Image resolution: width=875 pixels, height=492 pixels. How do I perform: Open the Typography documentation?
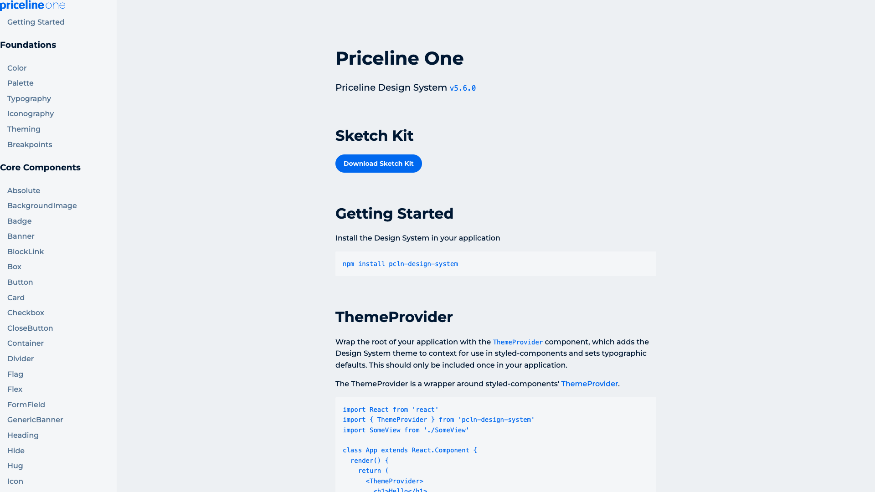click(29, 98)
